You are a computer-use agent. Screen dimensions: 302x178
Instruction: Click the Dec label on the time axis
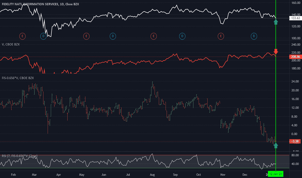click(x=245, y=175)
